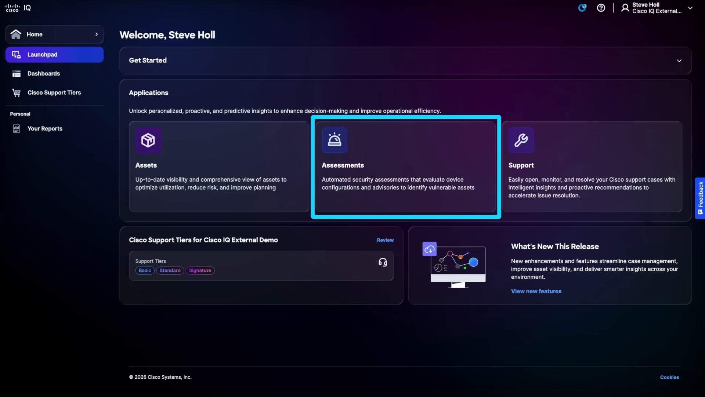Open the Feedback side tab
705x397 pixels.
[700, 198]
